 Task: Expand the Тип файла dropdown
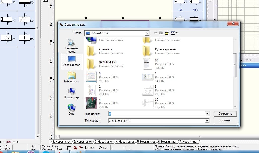click(207, 121)
